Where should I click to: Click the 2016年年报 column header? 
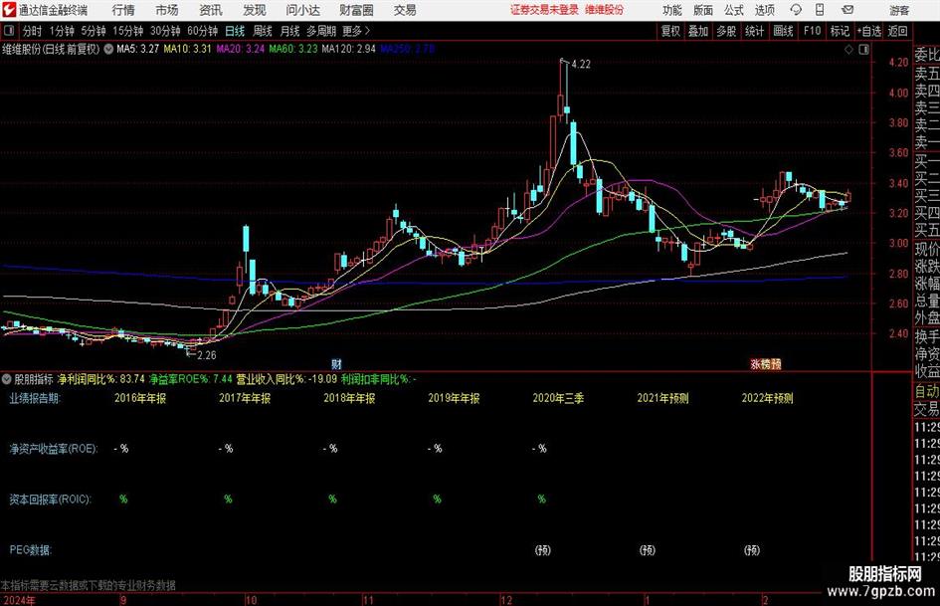click(140, 398)
